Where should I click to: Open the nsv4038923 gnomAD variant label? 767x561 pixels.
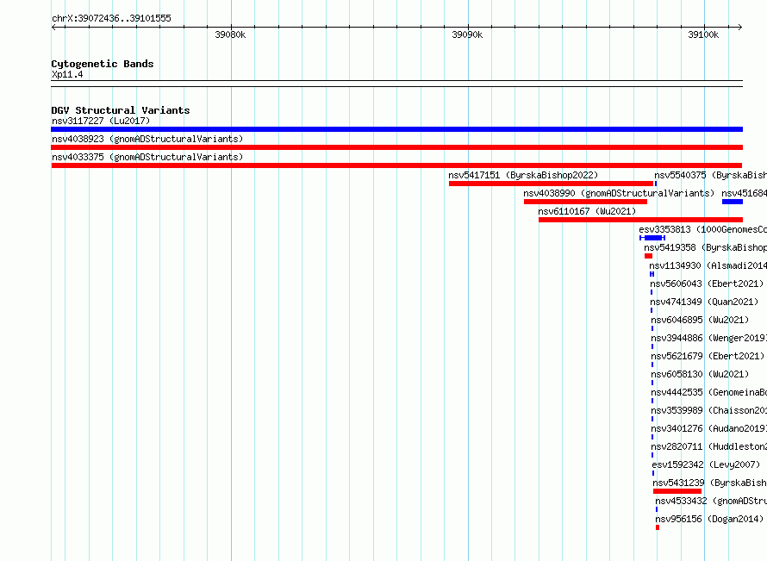[x=147, y=139]
